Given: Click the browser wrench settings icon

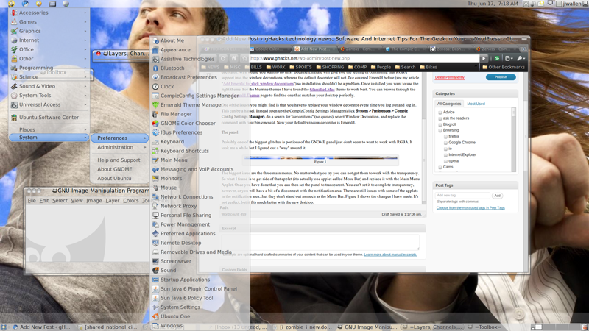Looking at the screenshot, I should (x=520, y=58).
